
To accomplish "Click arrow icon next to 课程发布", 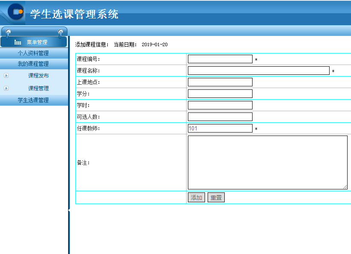I will 6,76.
